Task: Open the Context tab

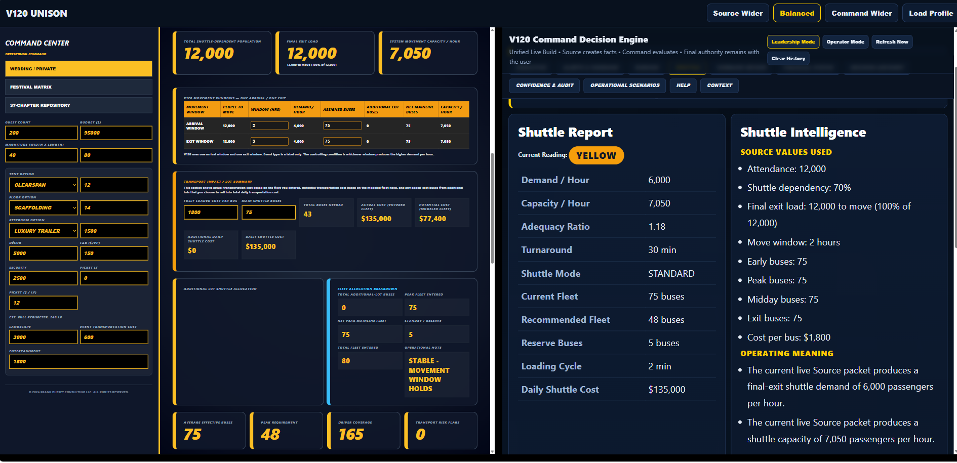Action: coord(720,86)
